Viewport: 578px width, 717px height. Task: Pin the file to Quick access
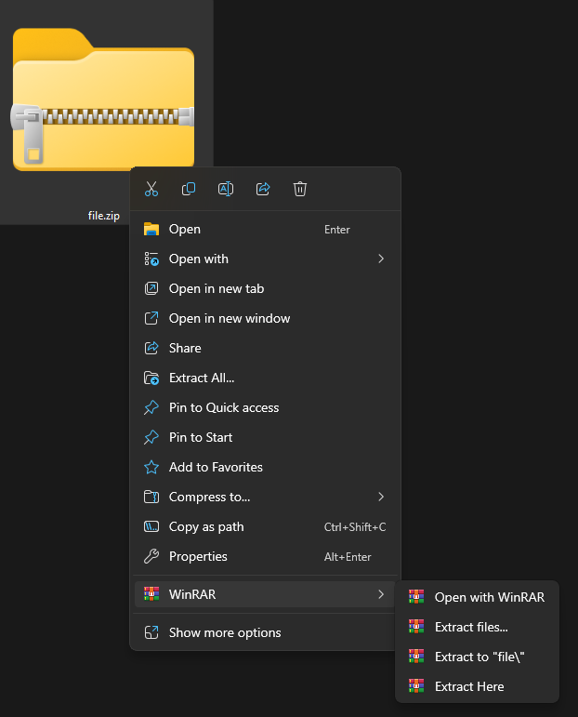click(x=224, y=407)
